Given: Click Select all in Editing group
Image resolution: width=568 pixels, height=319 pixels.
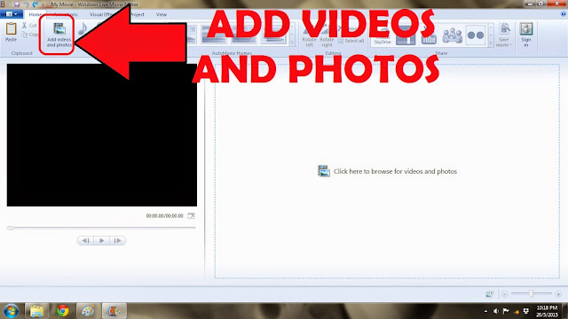Looking at the screenshot, I should point(351,41).
